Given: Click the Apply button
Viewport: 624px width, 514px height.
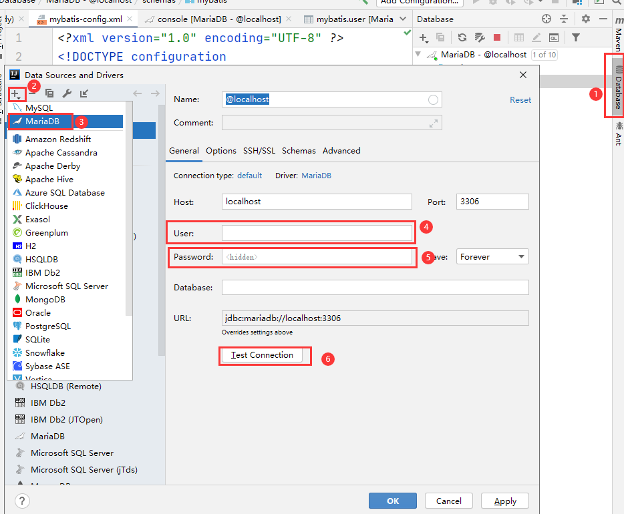Looking at the screenshot, I should (505, 501).
